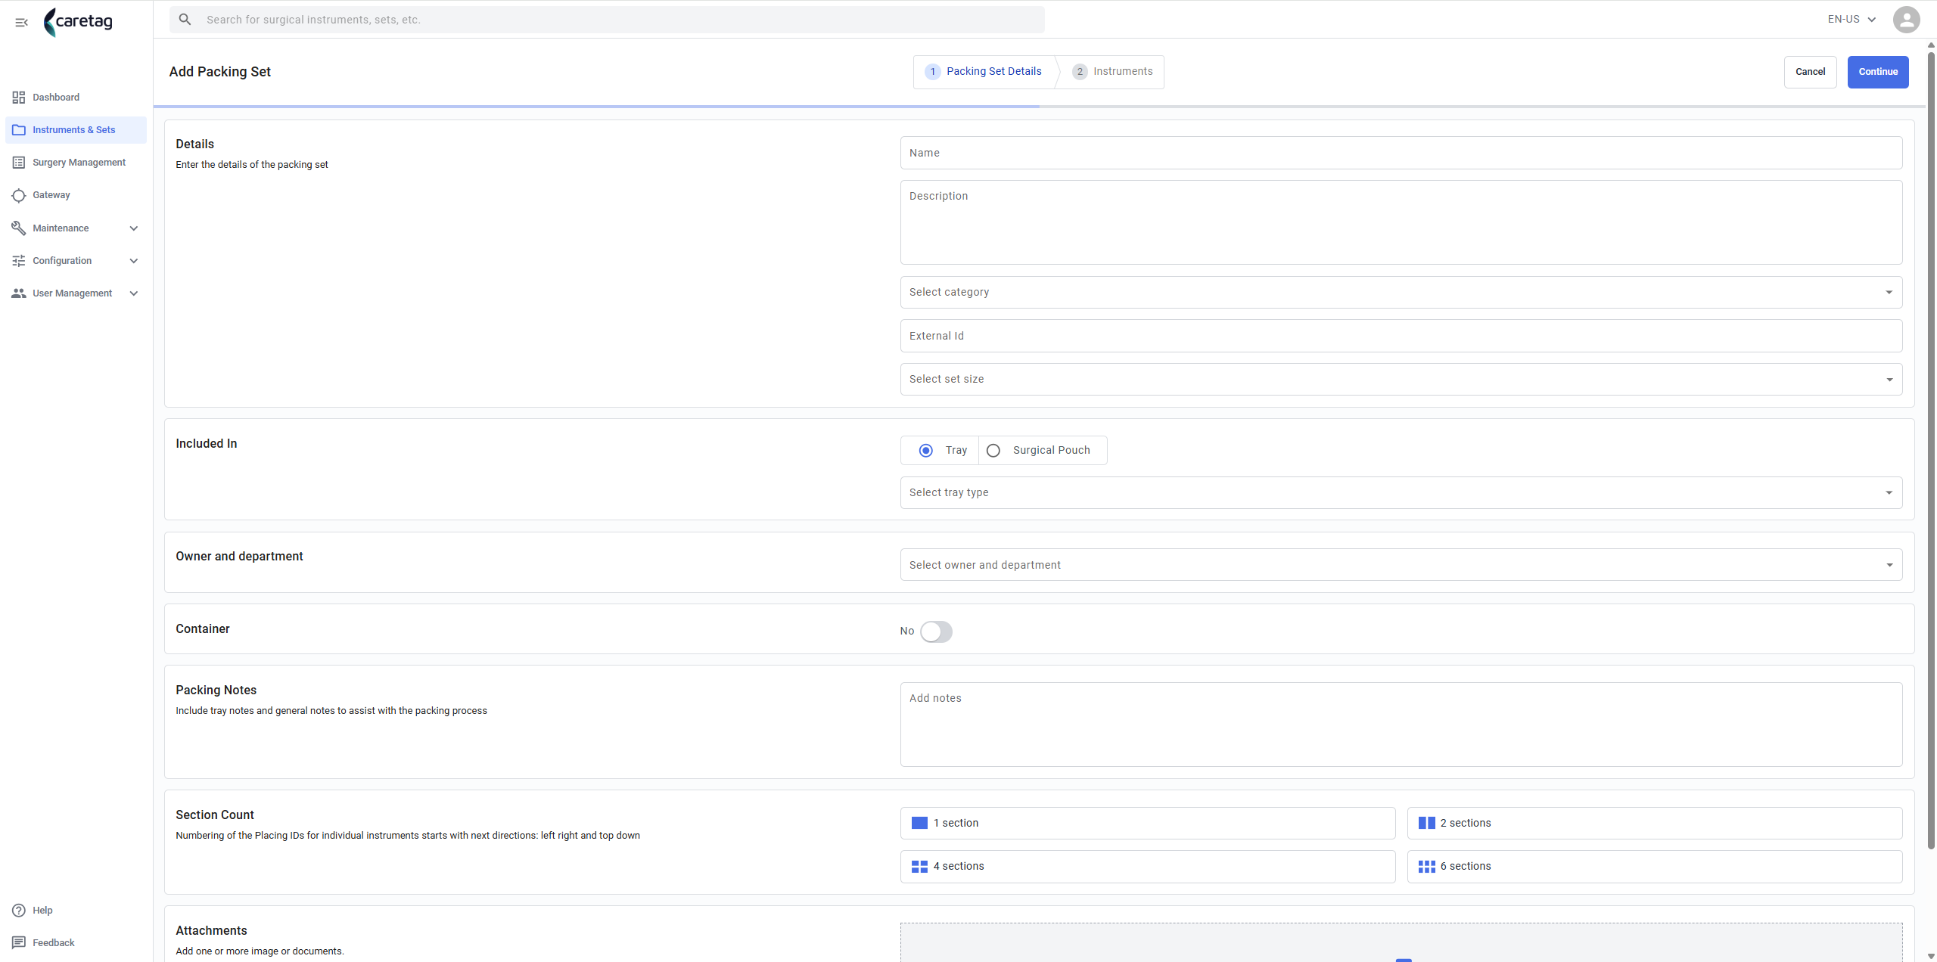Expand the Maintenance sidebar menu
1937x962 pixels.
[76, 228]
